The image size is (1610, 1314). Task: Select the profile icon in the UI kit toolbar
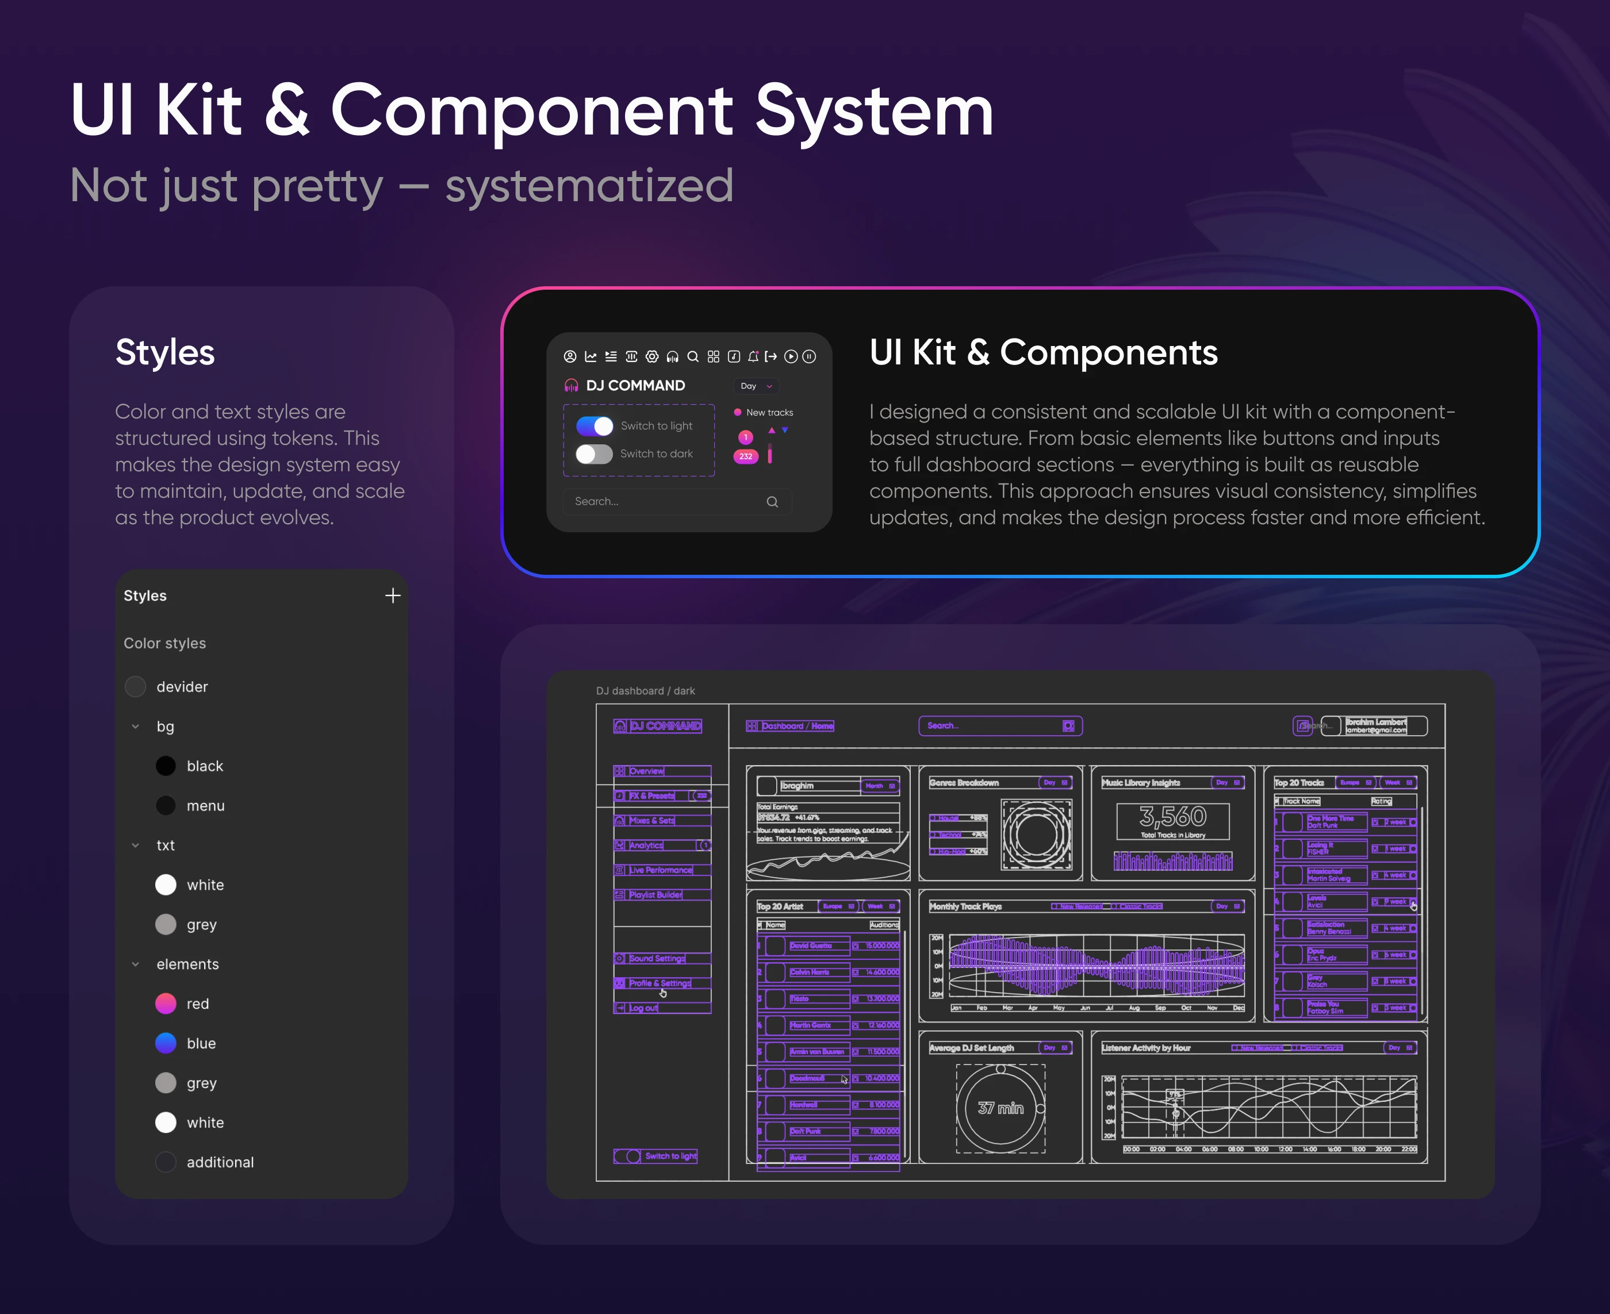click(x=570, y=358)
